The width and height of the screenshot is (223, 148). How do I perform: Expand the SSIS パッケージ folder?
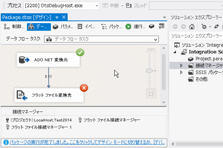pyautogui.click(x=181, y=72)
